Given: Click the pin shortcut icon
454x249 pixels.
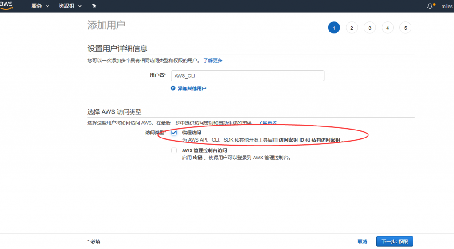Looking at the screenshot, I should click(94, 6).
